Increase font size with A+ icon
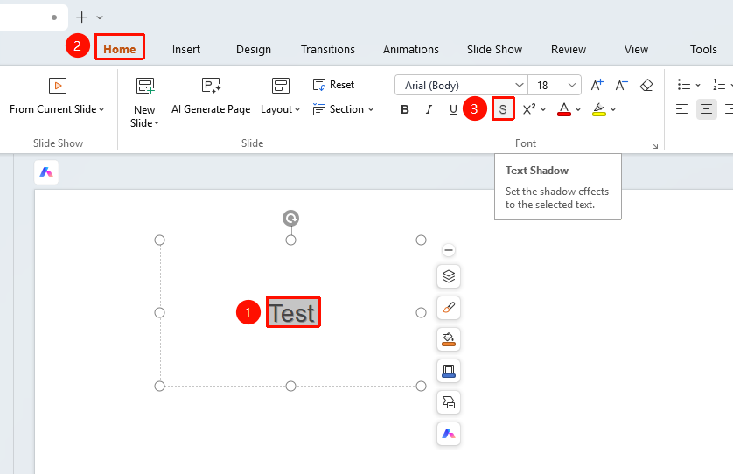733x474 pixels. click(x=597, y=85)
